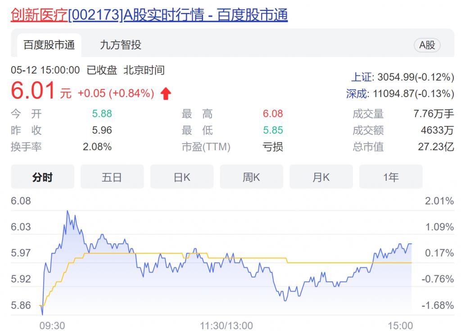The height and width of the screenshot is (331, 461).
Task: Click the -0.76% axis label
Action: [x=438, y=279]
